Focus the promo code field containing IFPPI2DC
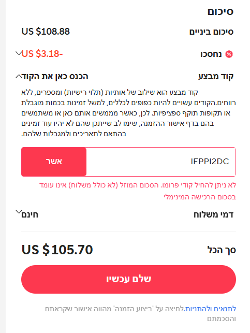 [161, 162]
